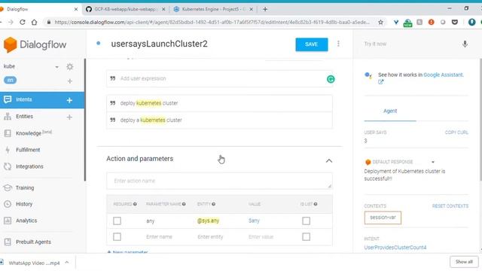Click the Show all downloads button

pos(464,262)
